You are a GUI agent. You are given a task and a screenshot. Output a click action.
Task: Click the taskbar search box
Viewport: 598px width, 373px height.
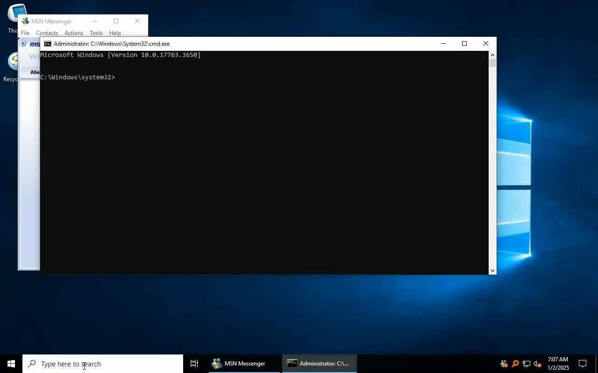tap(103, 364)
